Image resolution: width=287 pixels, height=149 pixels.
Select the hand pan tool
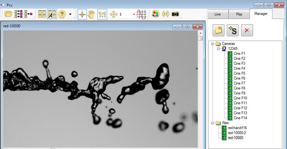pos(91,14)
